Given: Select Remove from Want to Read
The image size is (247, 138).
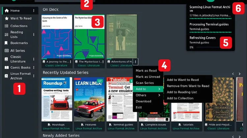Looking at the screenshot, I should pos(188,86).
